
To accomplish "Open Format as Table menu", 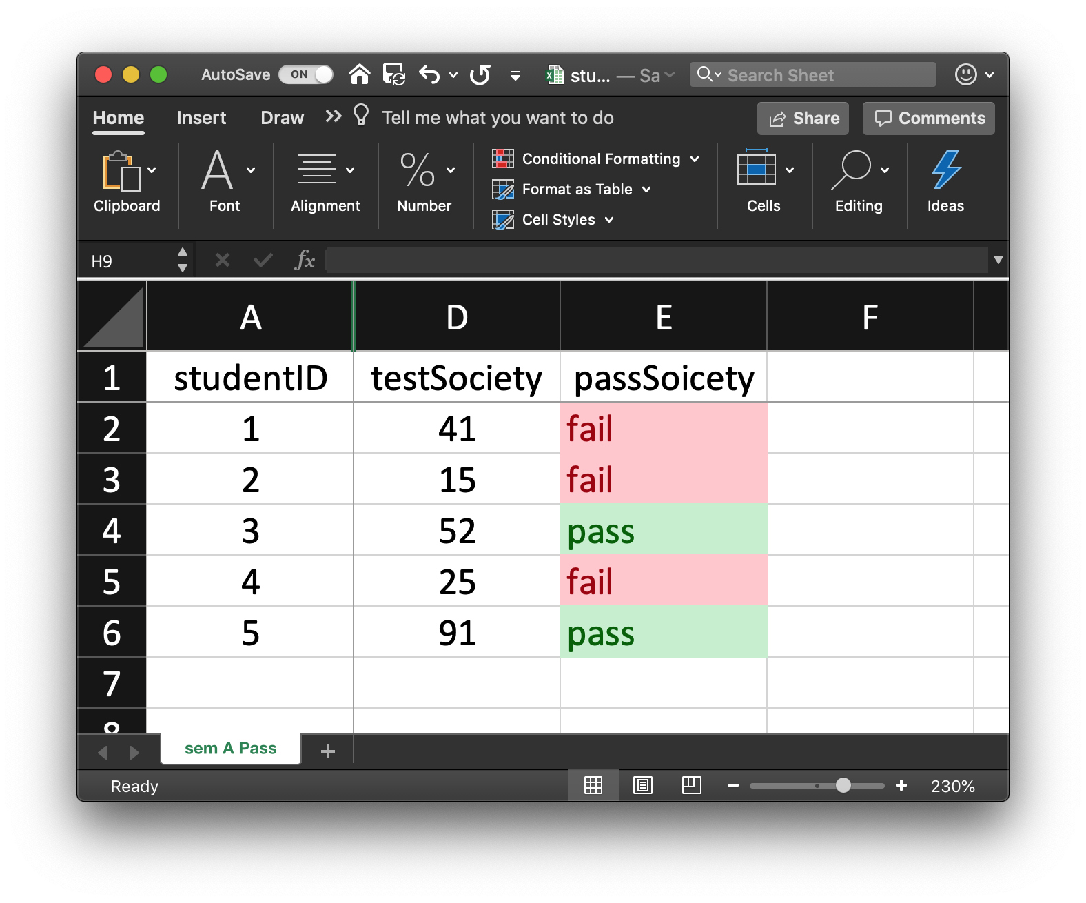I will click(x=572, y=190).
